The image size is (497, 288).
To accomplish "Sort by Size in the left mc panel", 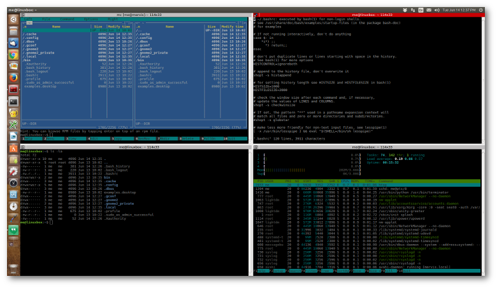I will pos(98,27).
